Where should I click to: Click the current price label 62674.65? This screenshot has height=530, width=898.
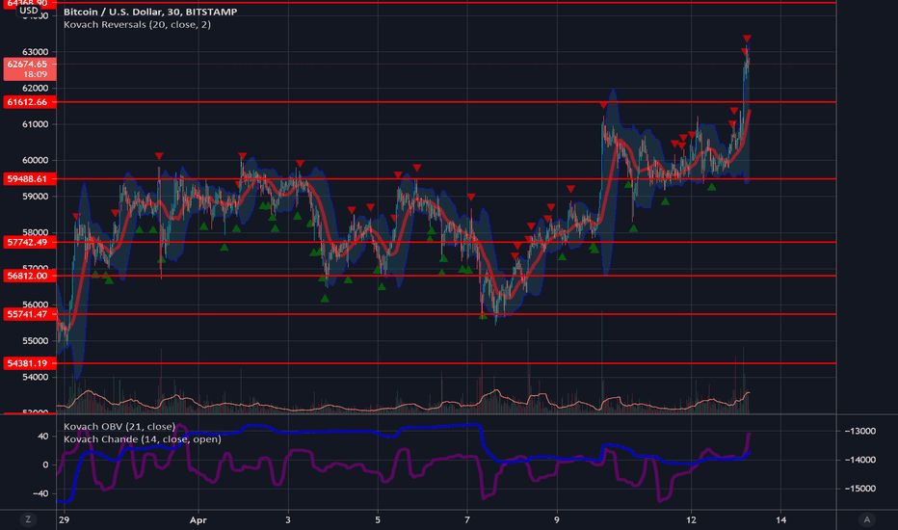click(30, 65)
